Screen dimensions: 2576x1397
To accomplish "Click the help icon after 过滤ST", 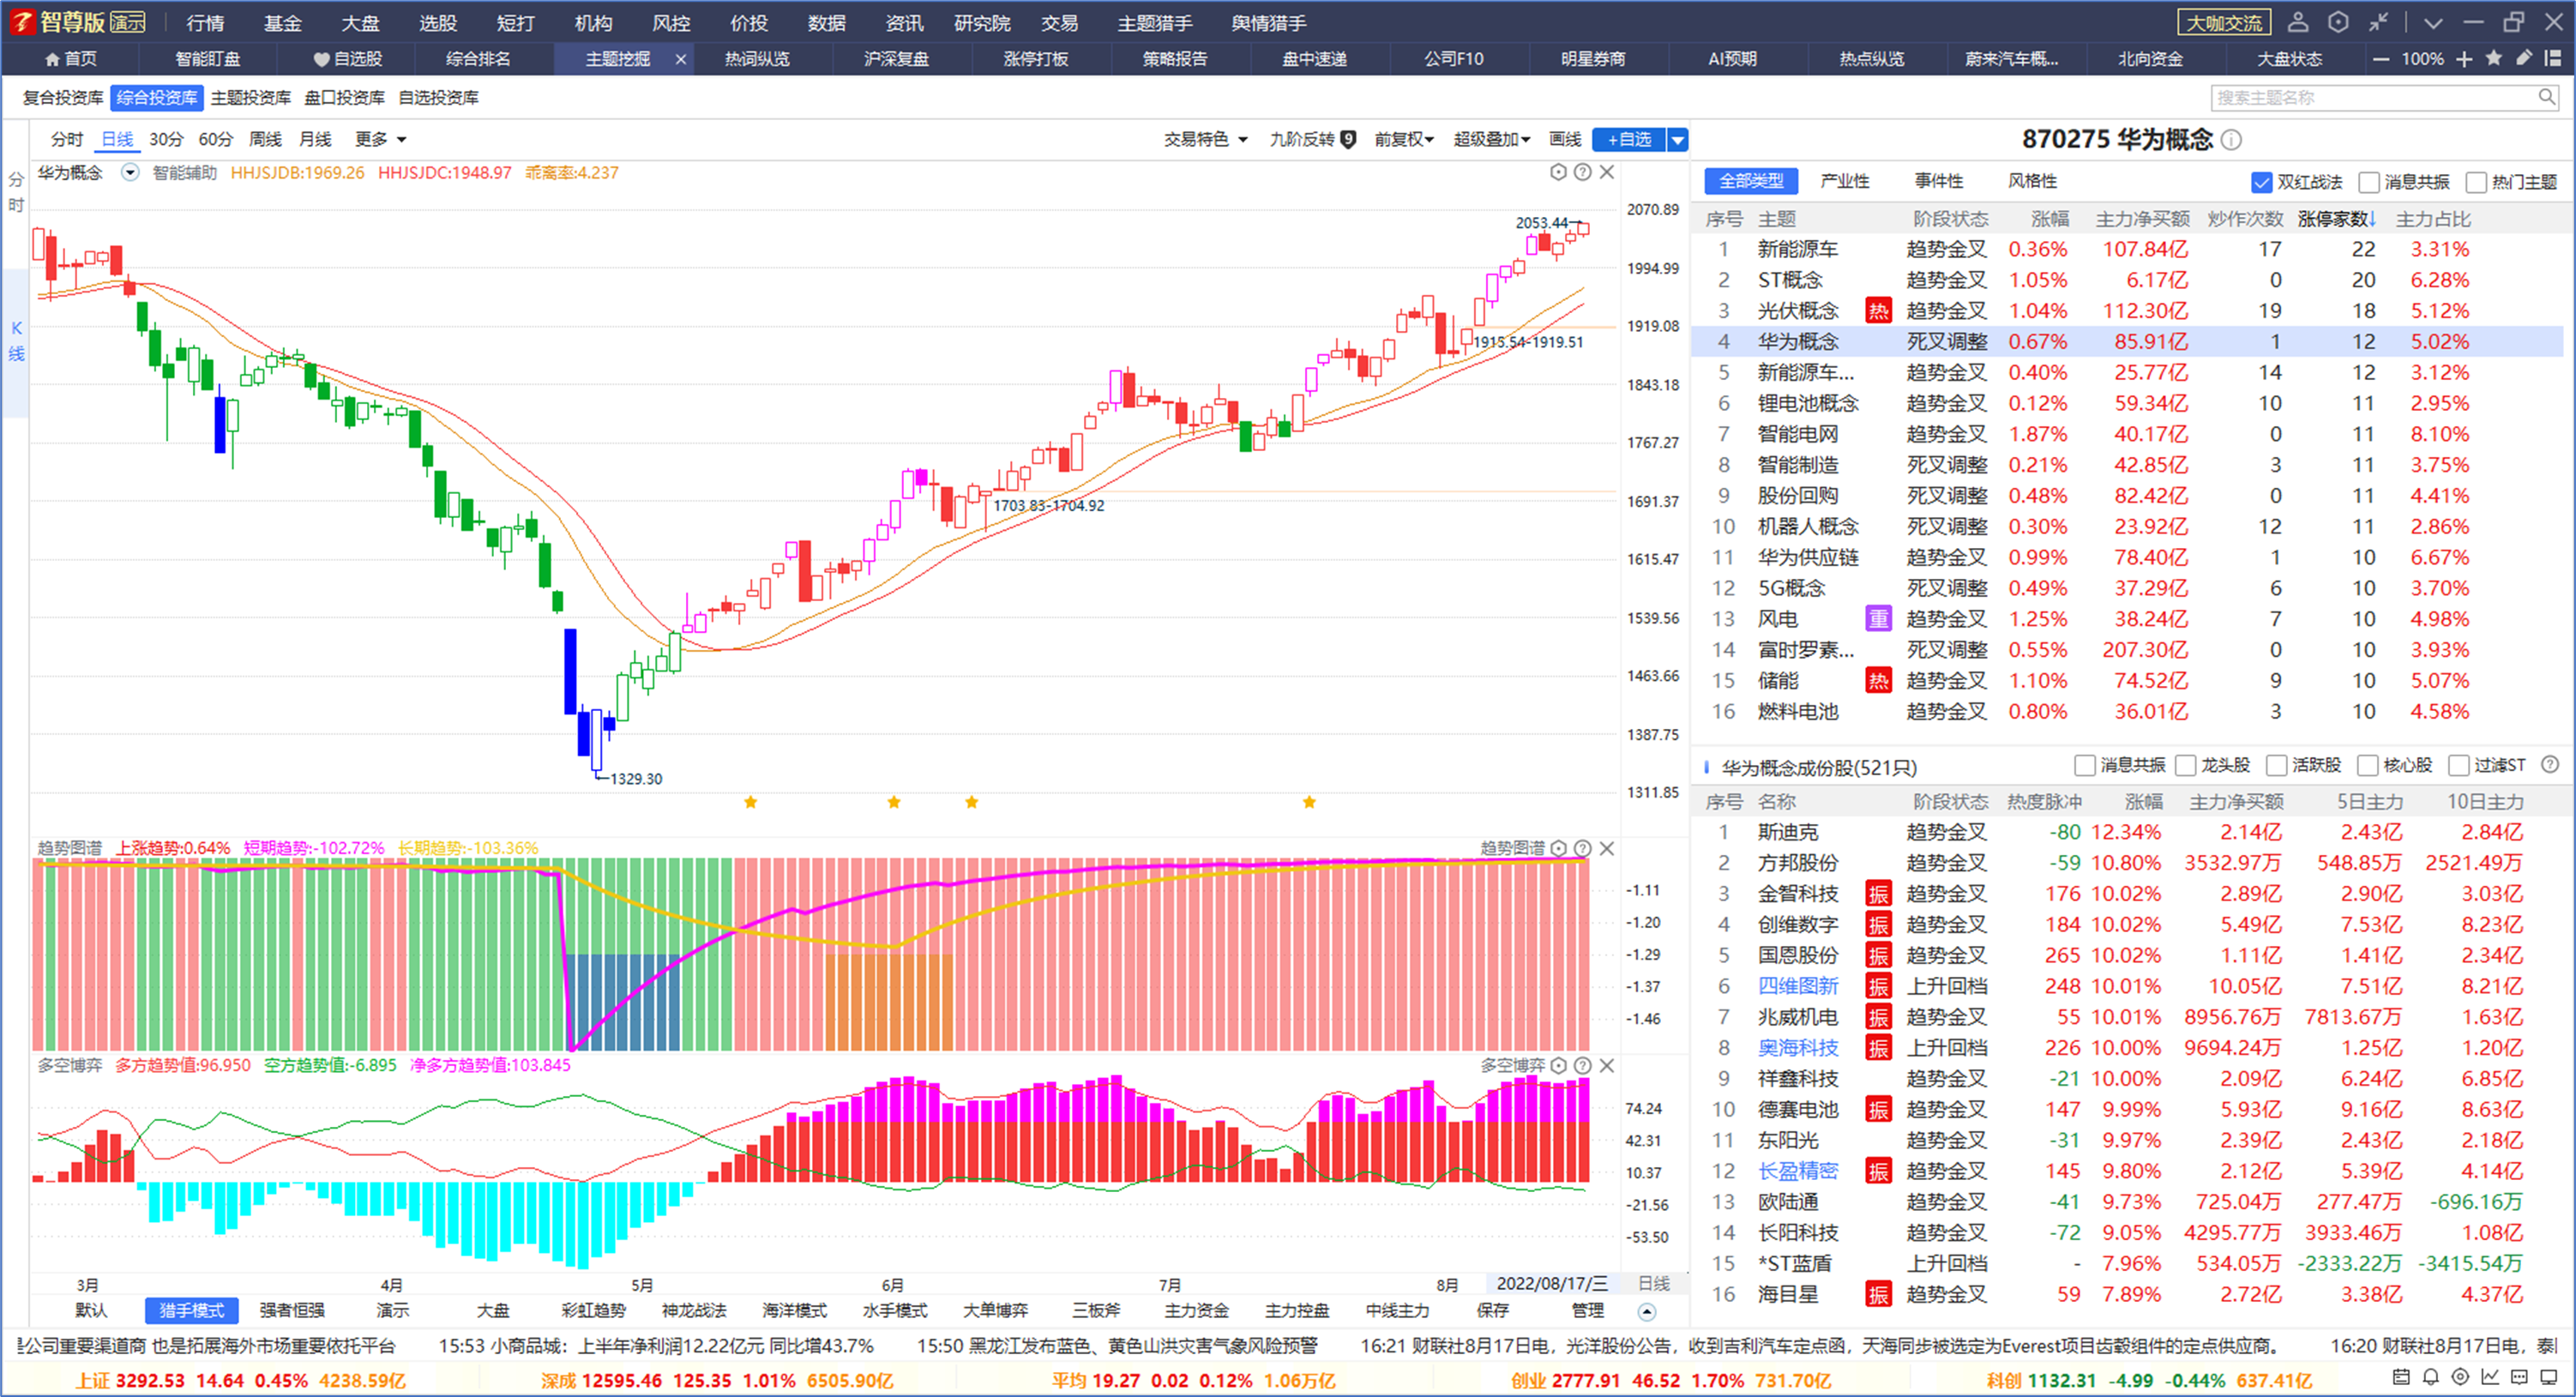I will (x=2550, y=765).
